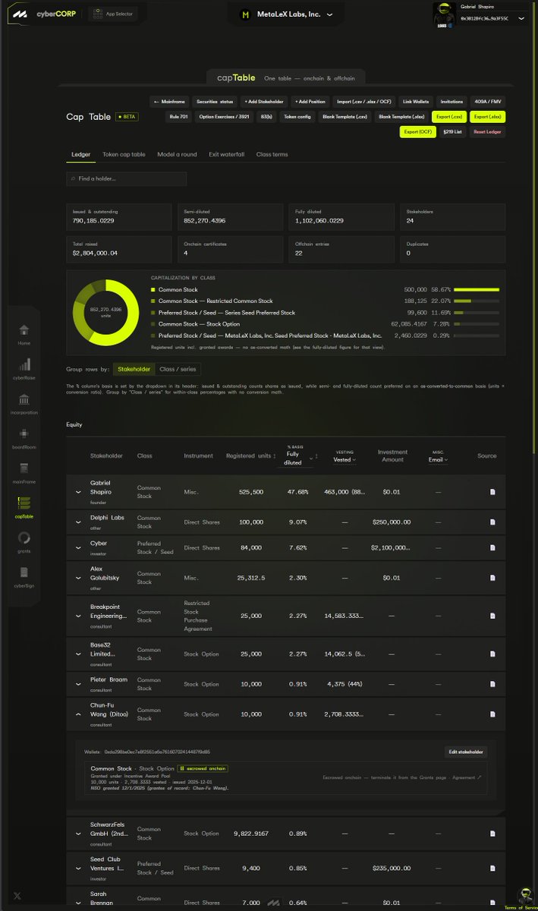Focus the Find a holder search field

point(126,178)
